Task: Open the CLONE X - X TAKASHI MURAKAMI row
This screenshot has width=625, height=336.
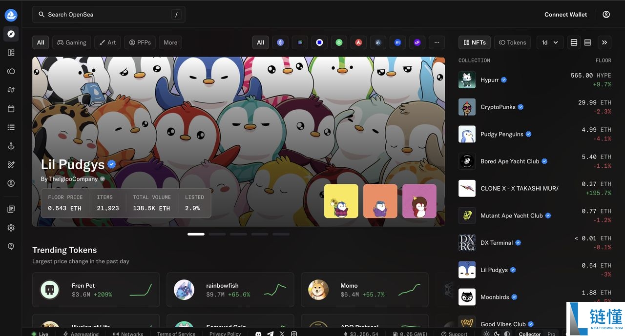Action: click(x=535, y=188)
